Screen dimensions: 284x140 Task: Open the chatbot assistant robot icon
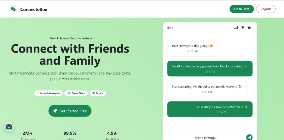(9, 127)
